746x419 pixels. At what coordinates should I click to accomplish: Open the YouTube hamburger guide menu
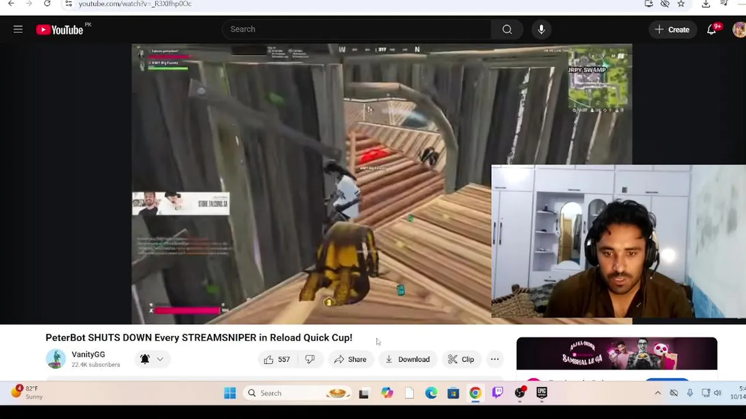point(18,29)
